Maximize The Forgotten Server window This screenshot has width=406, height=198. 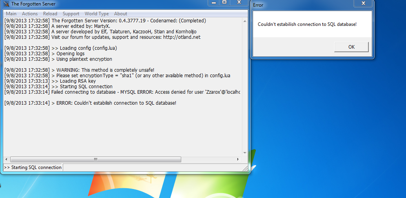(224, 2)
